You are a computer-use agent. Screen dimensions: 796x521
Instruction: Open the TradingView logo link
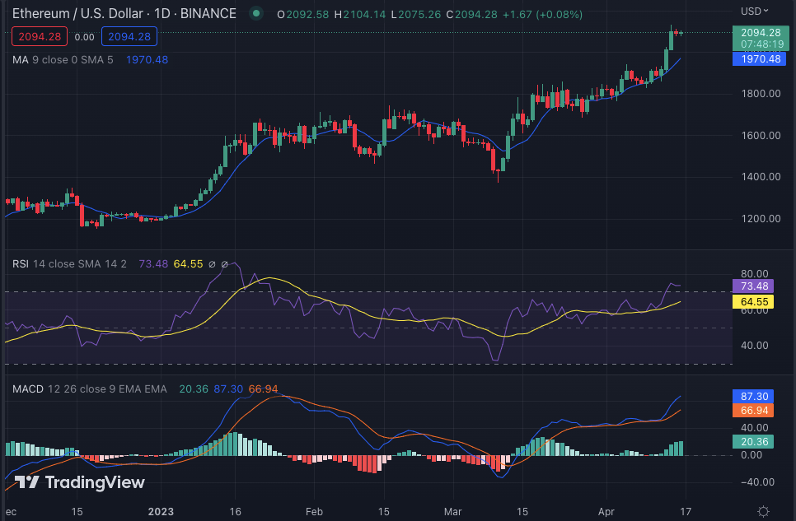point(80,482)
